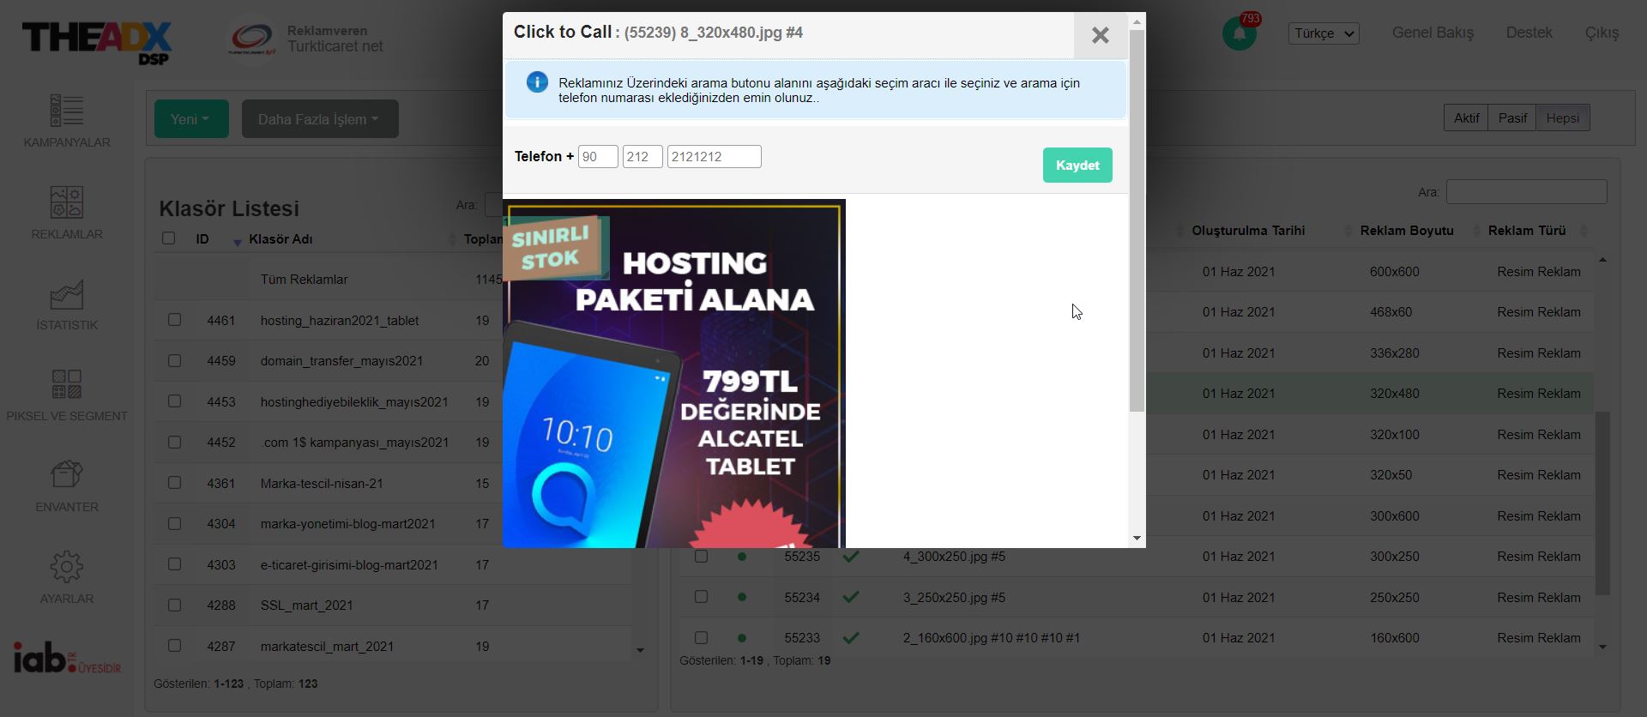
Task: Check folder 4288 SSL_mart_2021
Action: pos(175,605)
